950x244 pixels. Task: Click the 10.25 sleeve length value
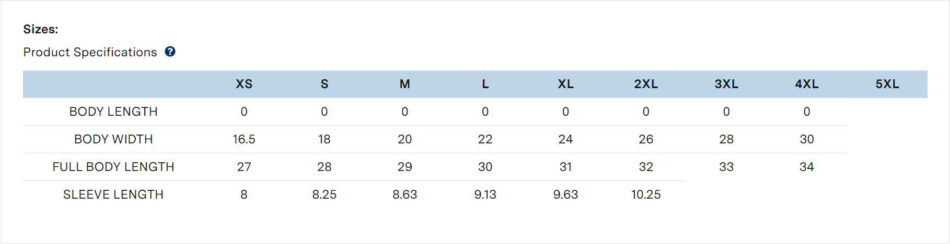point(646,194)
